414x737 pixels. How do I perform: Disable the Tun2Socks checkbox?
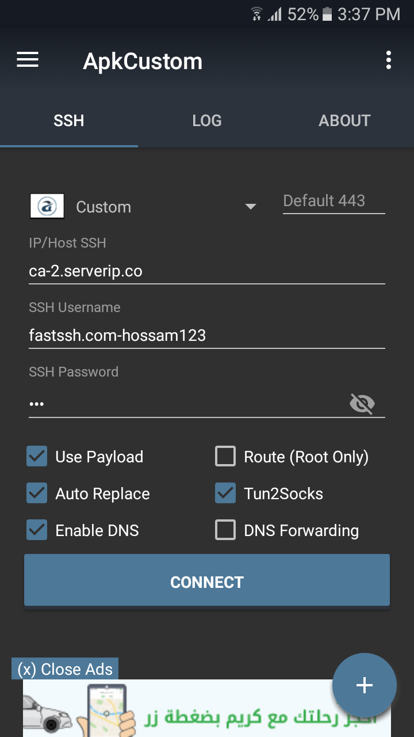(225, 493)
